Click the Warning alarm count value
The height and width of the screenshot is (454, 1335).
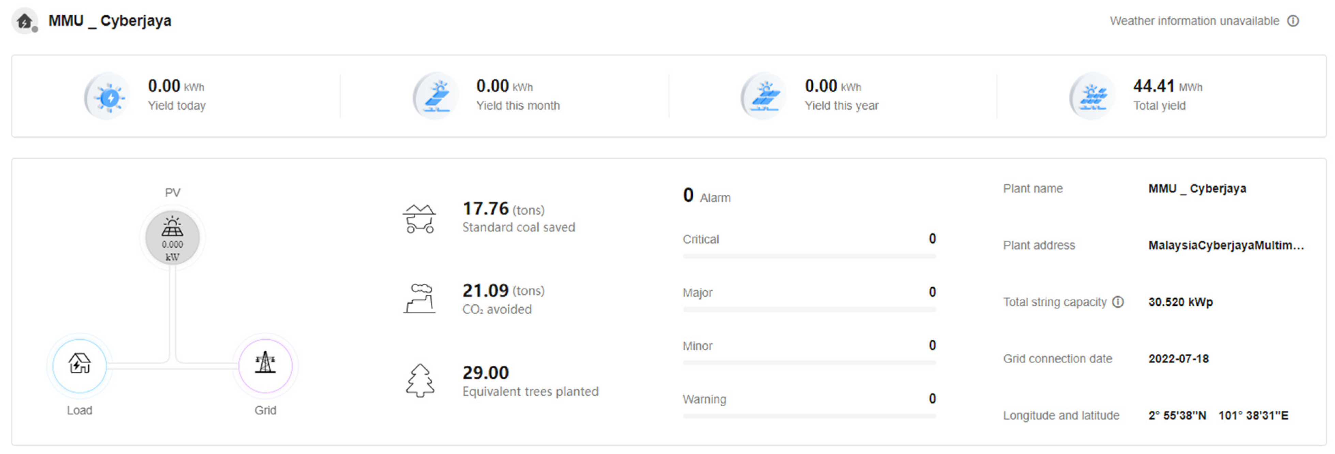click(932, 398)
